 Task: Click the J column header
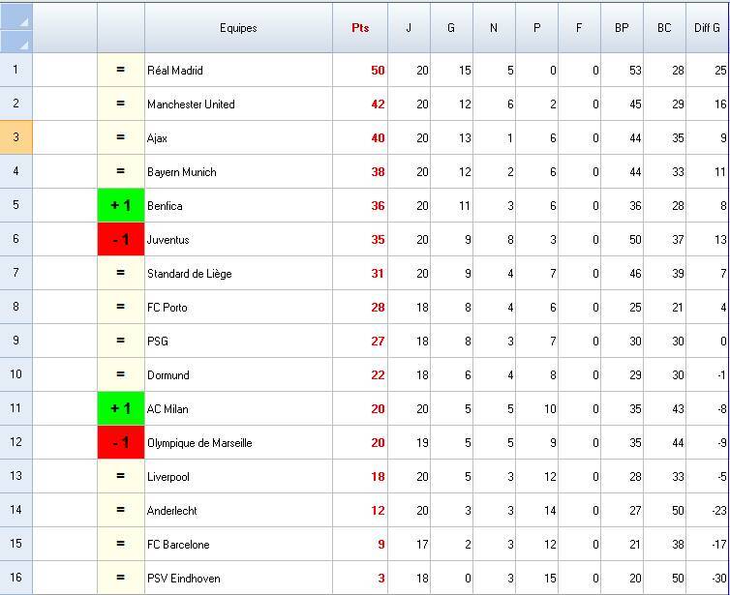409,28
